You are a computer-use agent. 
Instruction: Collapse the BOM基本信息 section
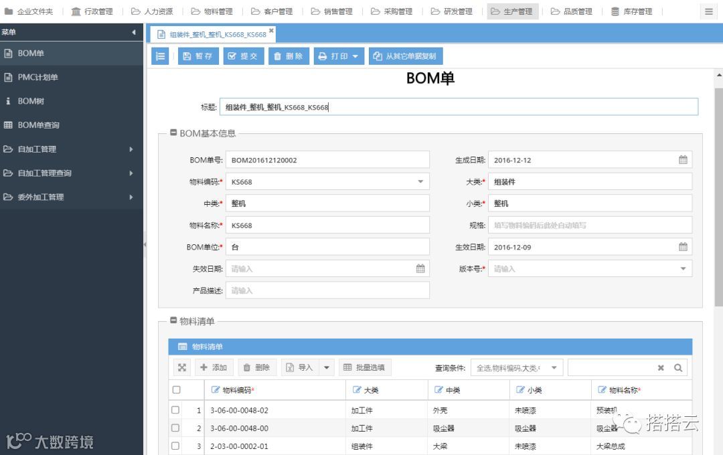[173, 132]
